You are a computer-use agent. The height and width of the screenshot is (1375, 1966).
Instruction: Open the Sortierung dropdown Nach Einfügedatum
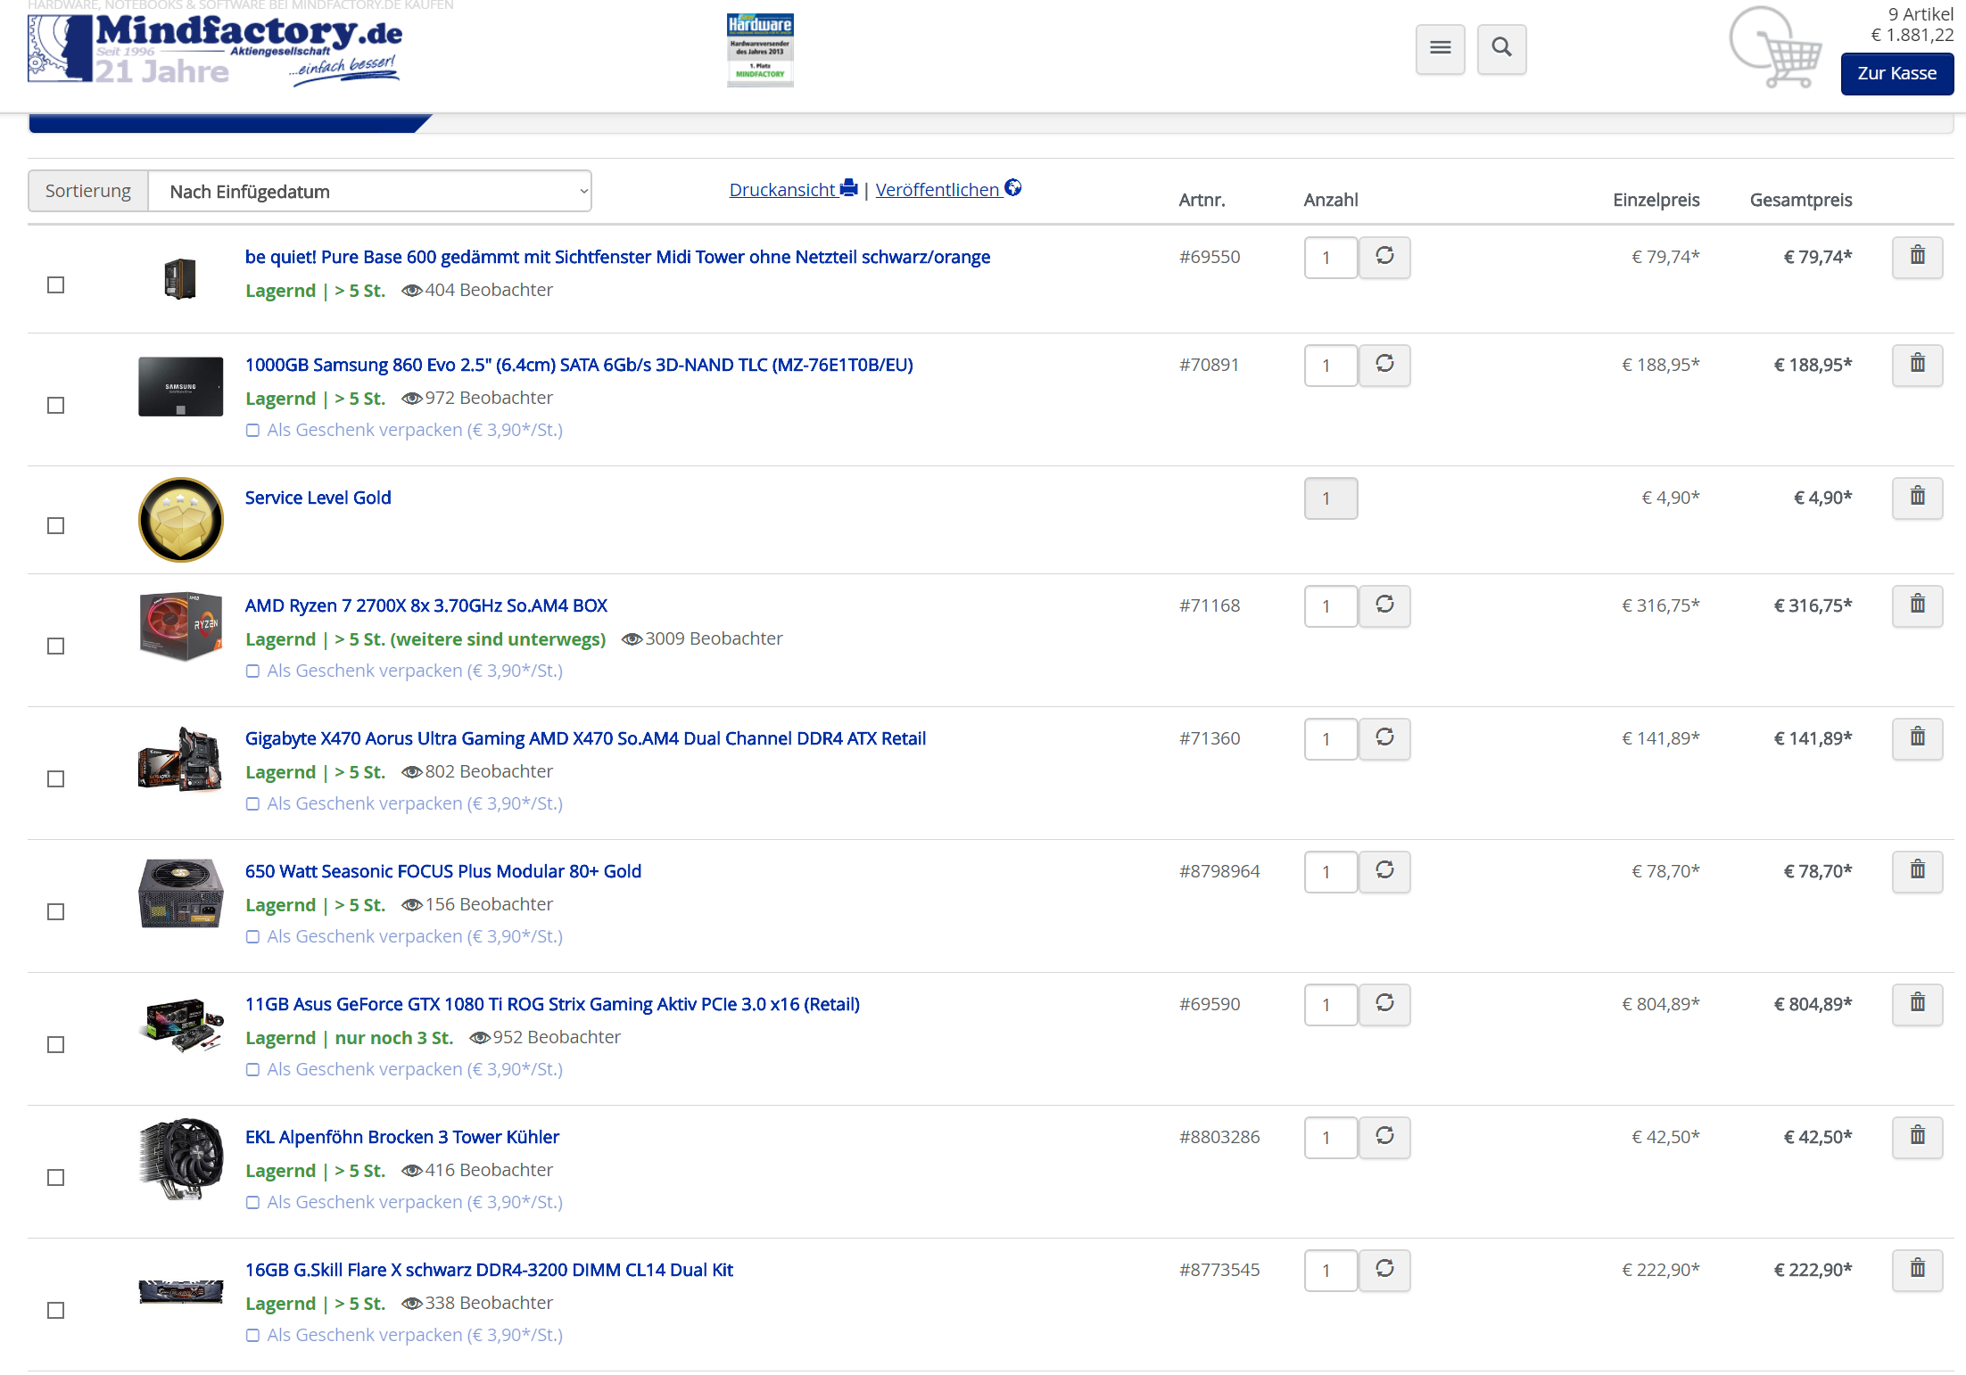click(x=369, y=192)
